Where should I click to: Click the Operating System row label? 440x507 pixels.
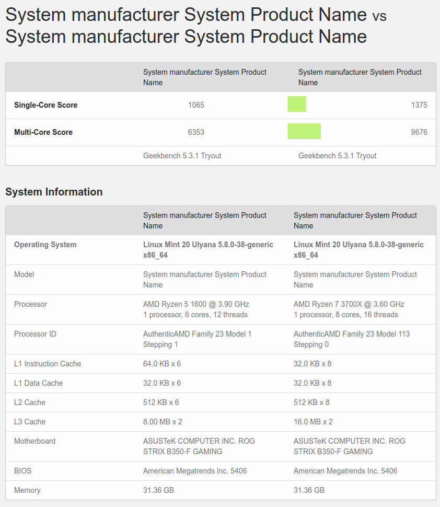pos(45,245)
